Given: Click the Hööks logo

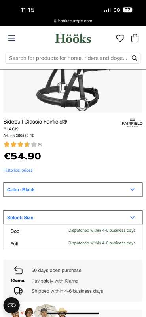Looking at the screenshot, I should pyautogui.click(x=73, y=38).
